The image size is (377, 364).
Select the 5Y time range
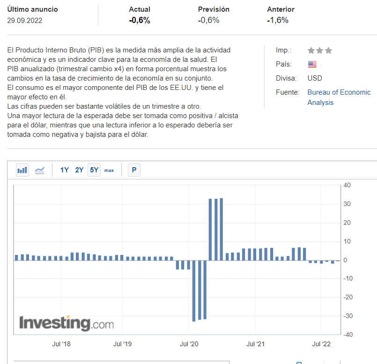(x=94, y=170)
